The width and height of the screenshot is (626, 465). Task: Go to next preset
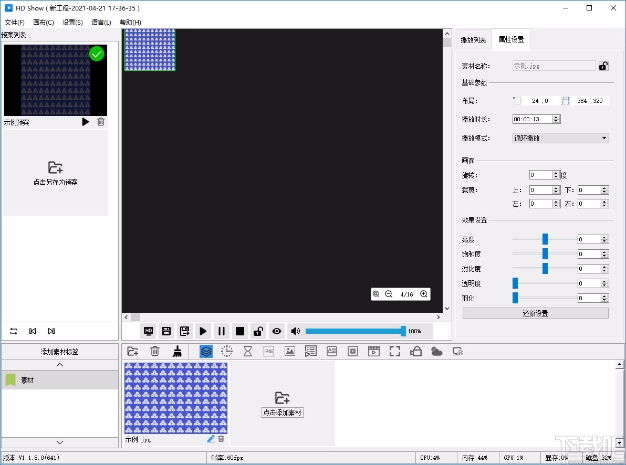coord(51,331)
